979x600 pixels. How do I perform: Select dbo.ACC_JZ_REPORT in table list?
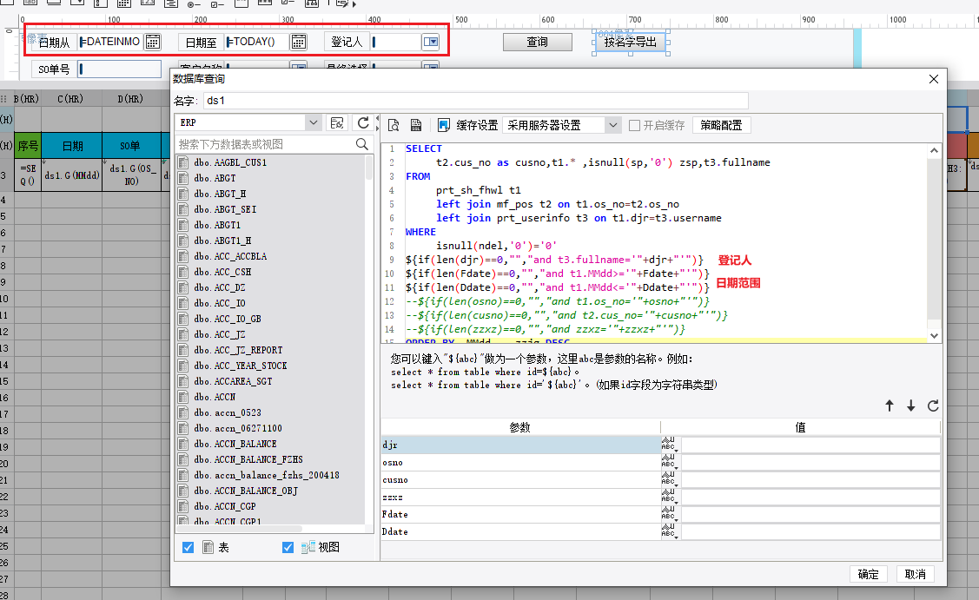coord(239,350)
